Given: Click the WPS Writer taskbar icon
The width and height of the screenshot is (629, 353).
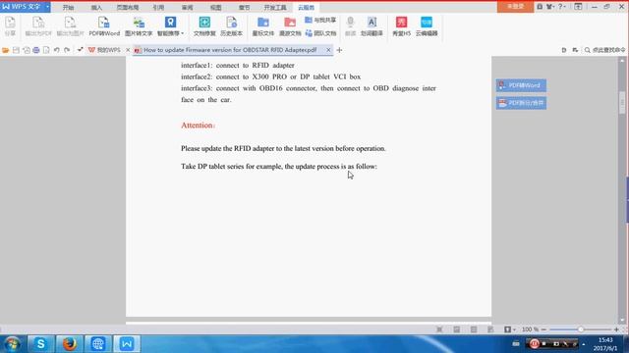Looking at the screenshot, I should [127, 344].
